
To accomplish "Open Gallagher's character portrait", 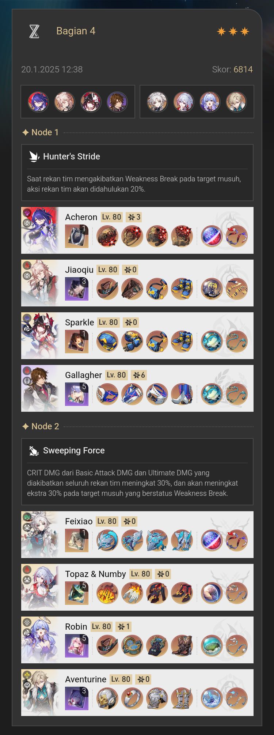I will (40, 388).
